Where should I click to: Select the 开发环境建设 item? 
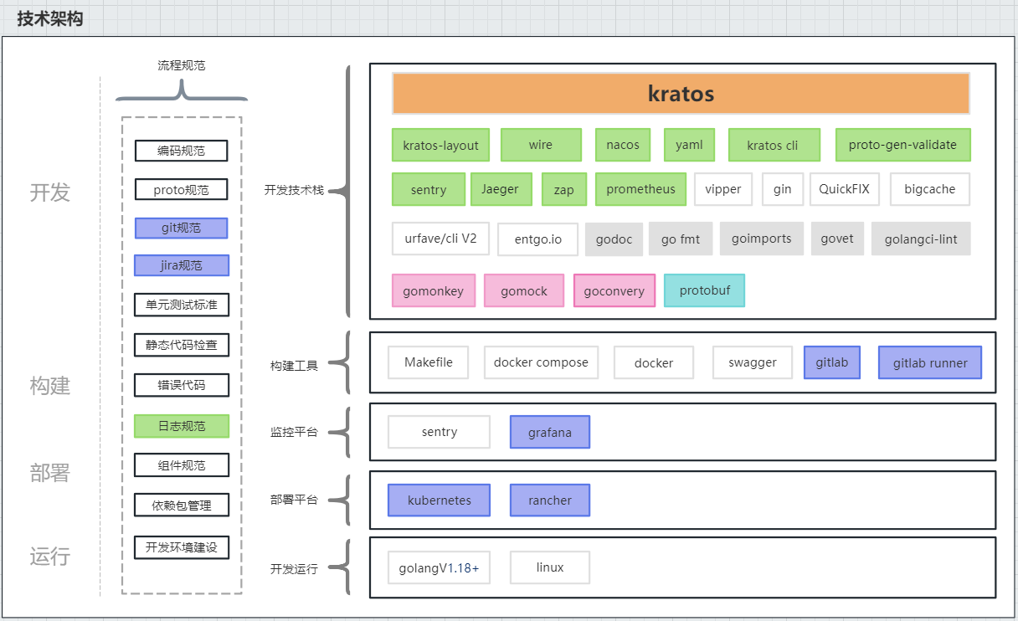[181, 547]
